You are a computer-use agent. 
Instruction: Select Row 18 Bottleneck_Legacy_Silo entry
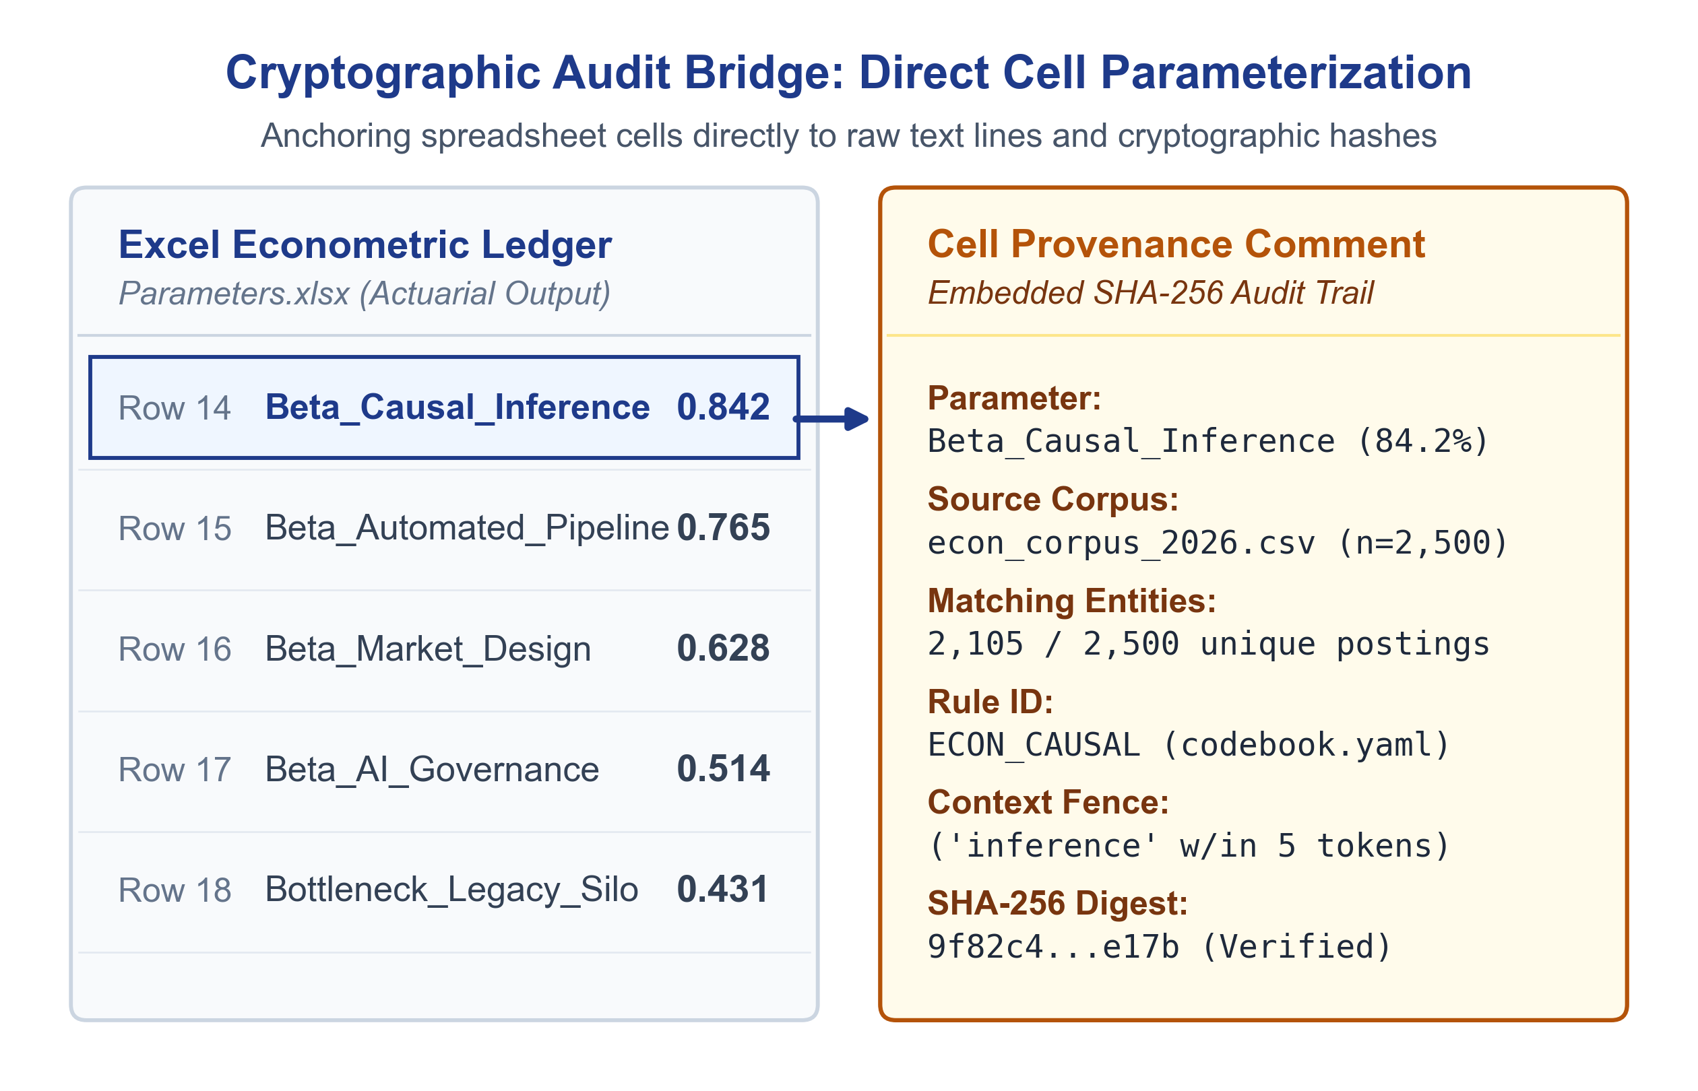pos(444,890)
